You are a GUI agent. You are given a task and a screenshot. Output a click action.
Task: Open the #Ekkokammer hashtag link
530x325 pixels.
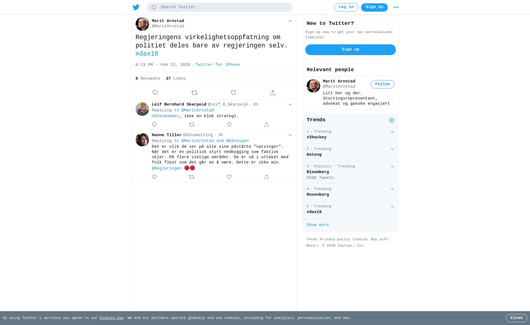[x=165, y=116]
